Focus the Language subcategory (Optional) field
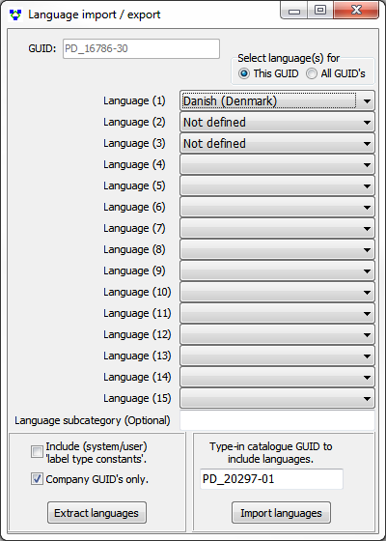Image resolution: width=386 pixels, height=541 pixels. (277, 420)
